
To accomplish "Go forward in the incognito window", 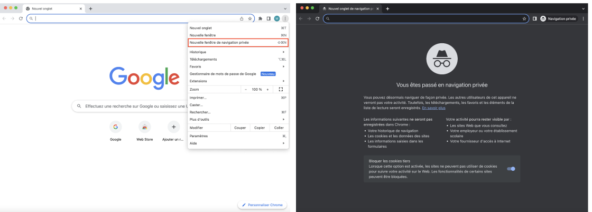I will click(309, 18).
